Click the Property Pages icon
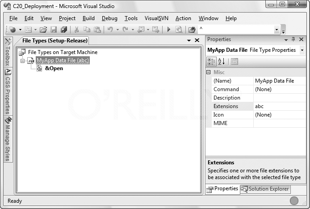This screenshot has height=209, width=310. click(234, 62)
